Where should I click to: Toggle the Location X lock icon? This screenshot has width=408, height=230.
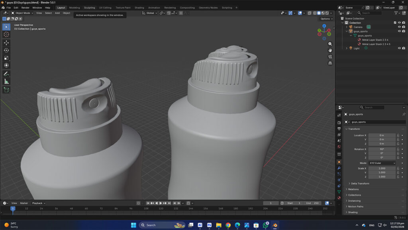point(398,135)
